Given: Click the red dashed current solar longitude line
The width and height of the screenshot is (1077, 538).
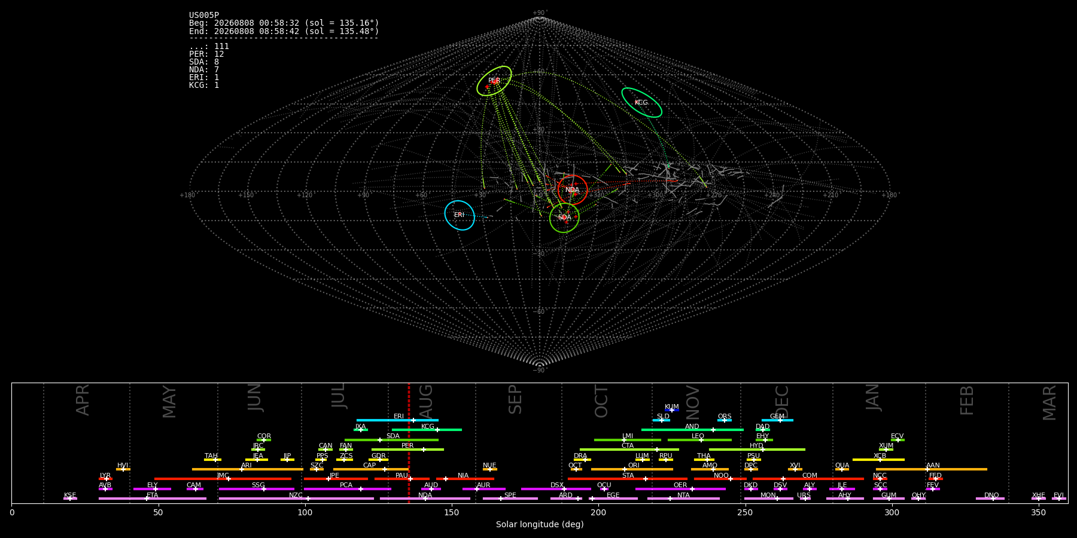Looking at the screenshot, I should (409, 443).
